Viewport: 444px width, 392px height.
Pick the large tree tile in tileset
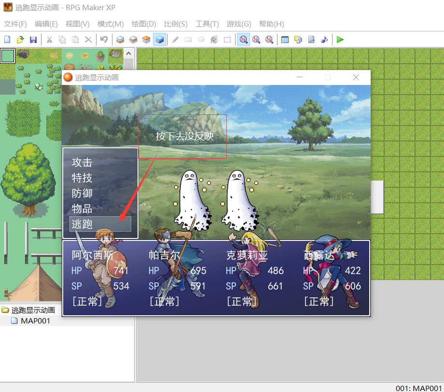pos(28,180)
